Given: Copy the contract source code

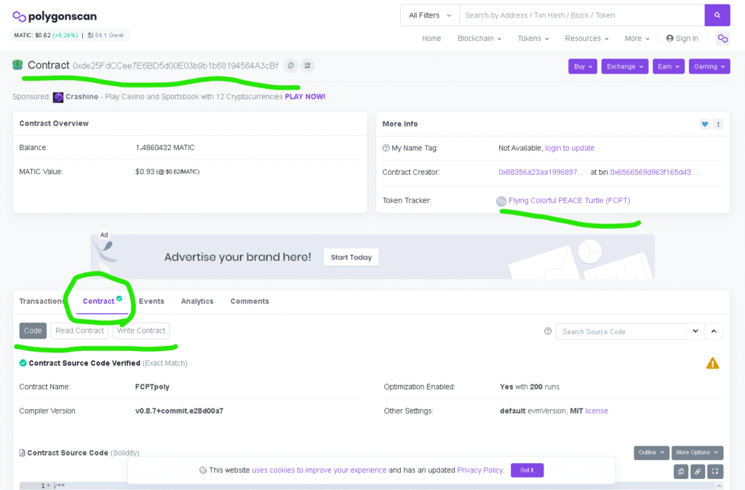Looking at the screenshot, I should pos(681,471).
